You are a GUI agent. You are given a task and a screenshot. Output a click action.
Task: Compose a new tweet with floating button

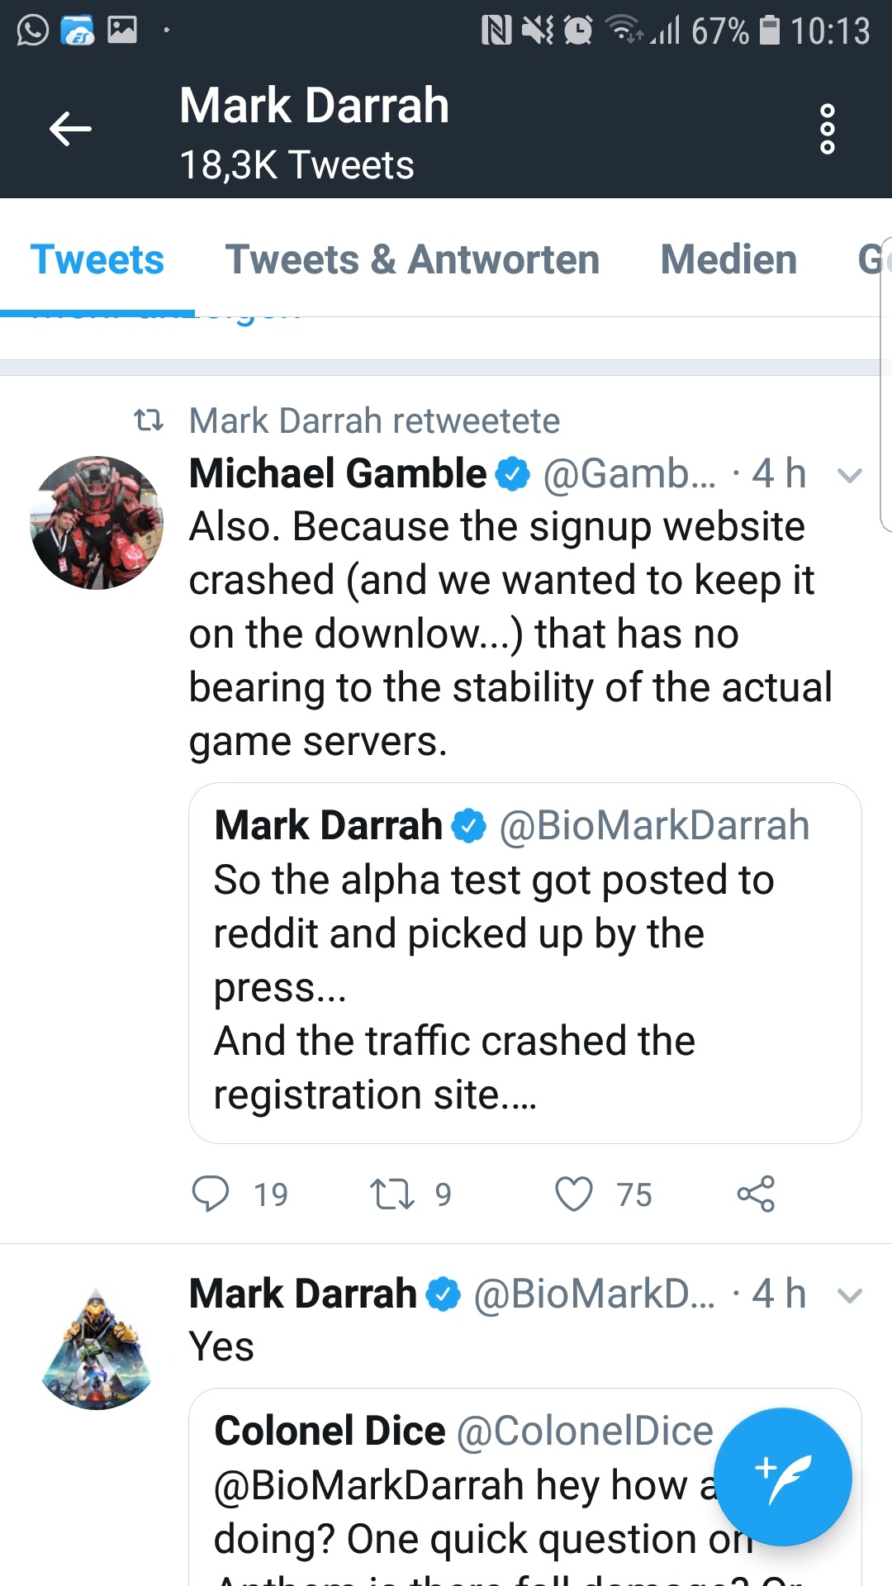pyautogui.click(x=782, y=1476)
